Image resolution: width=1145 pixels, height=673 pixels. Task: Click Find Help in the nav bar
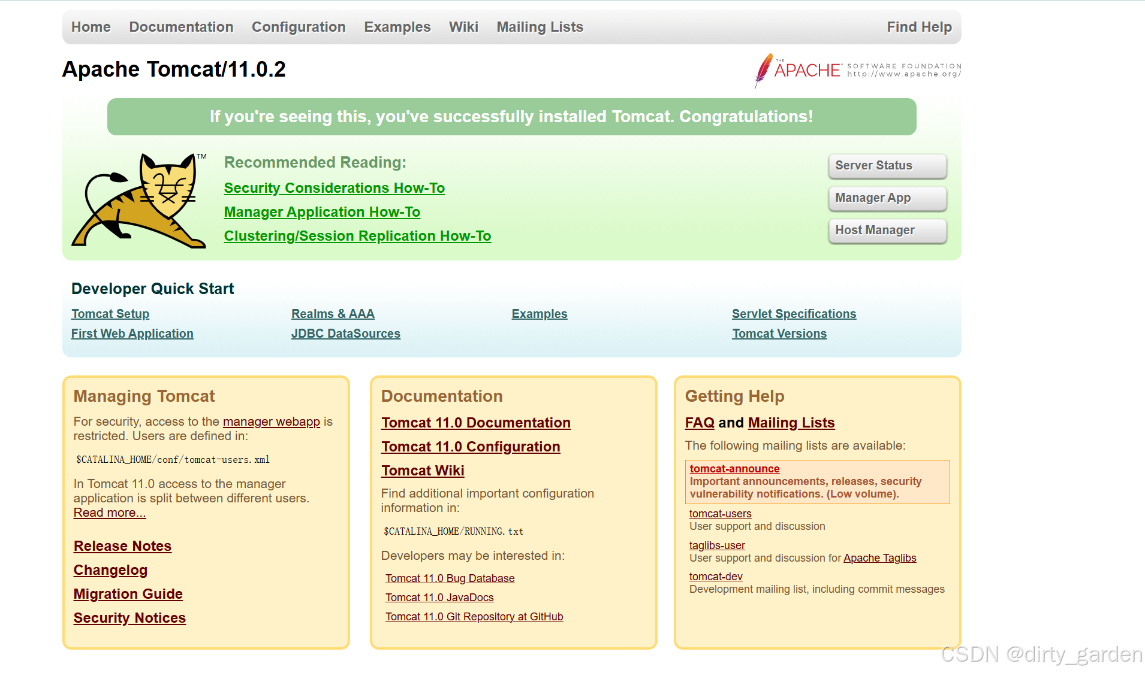(919, 27)
